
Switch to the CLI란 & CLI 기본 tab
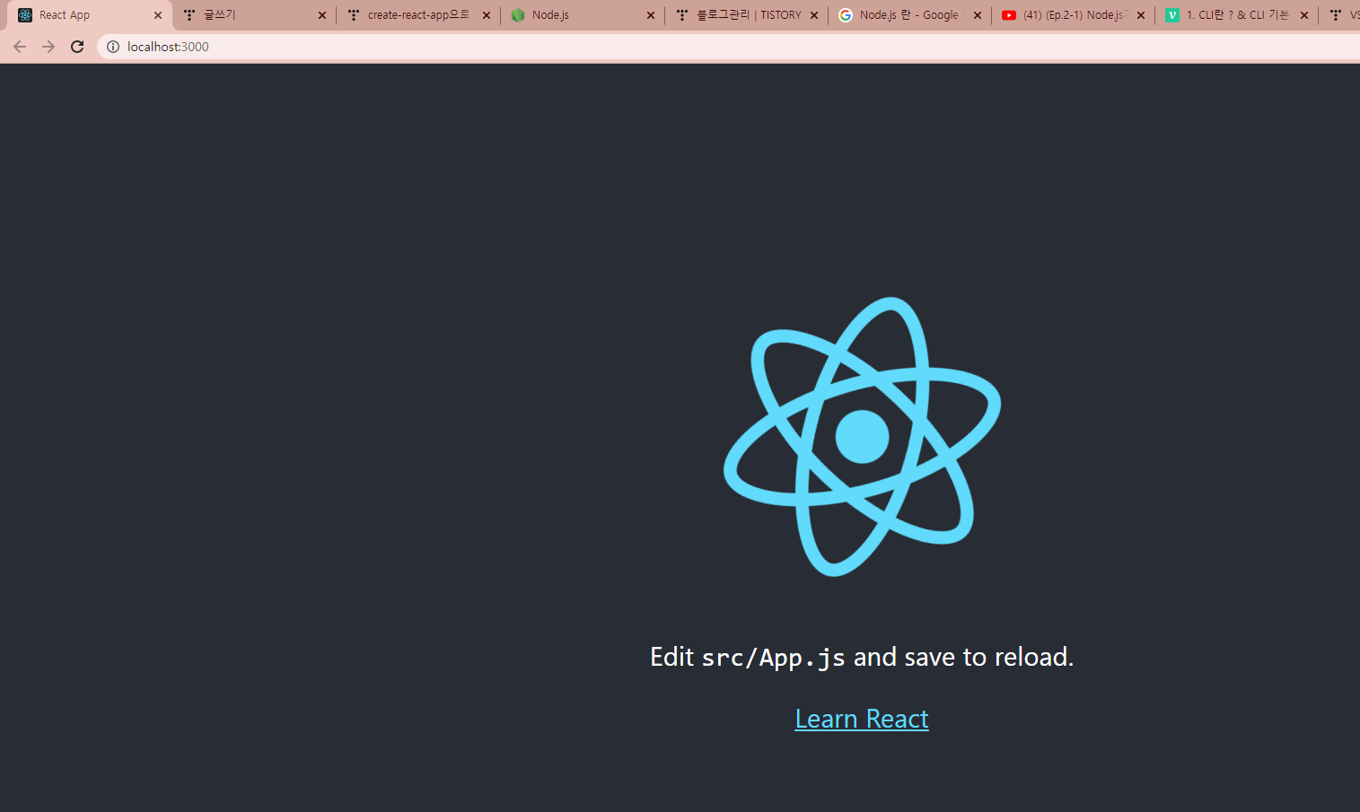tap(1237, 15)
